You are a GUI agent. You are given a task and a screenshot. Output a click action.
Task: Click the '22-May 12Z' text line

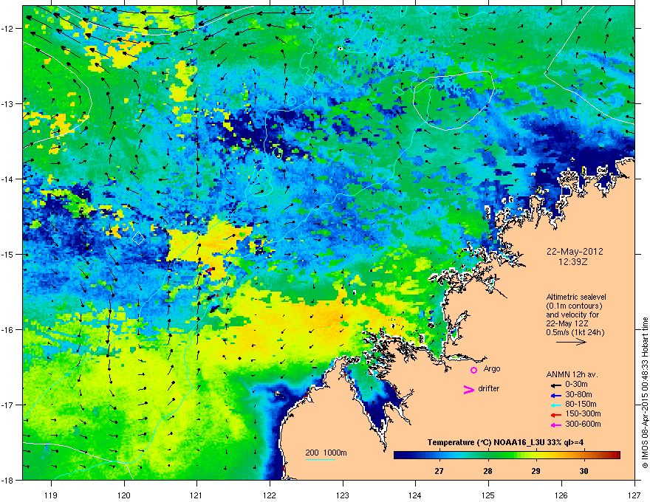coord(567,323)
